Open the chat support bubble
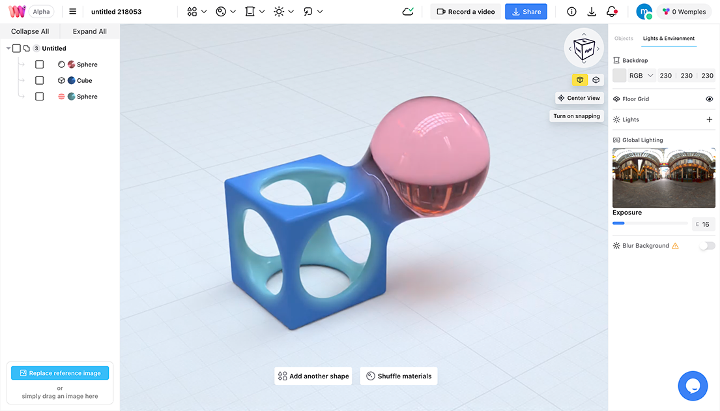The width and height of the screenshot is (720, 411). [x=693, y=386]
